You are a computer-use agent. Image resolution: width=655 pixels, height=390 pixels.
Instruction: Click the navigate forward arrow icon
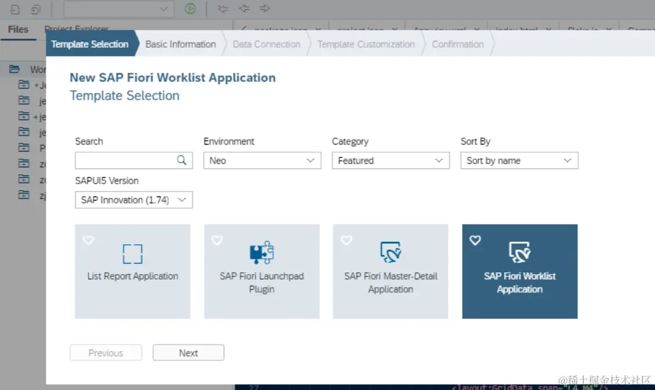point(265,8)
